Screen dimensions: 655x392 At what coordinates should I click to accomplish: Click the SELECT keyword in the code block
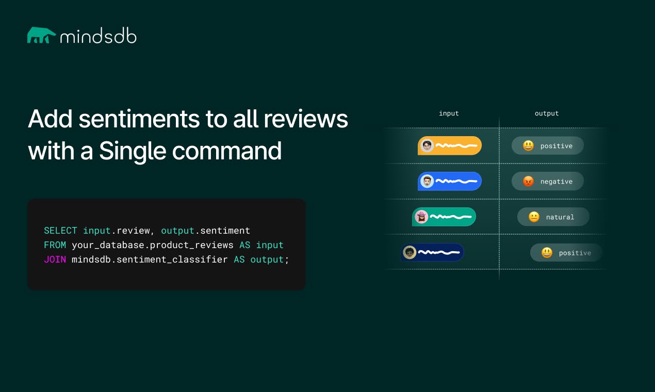pos(60,231)
